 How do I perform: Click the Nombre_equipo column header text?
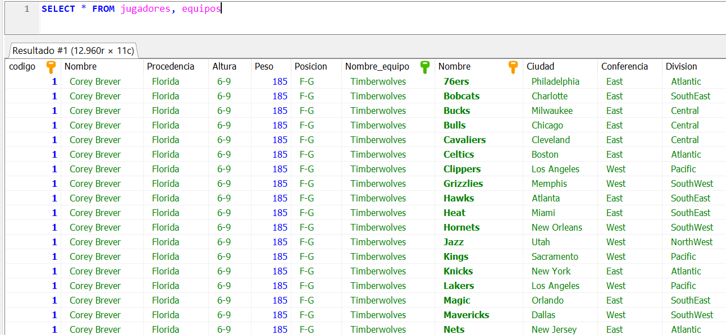[x=377, y=66]
